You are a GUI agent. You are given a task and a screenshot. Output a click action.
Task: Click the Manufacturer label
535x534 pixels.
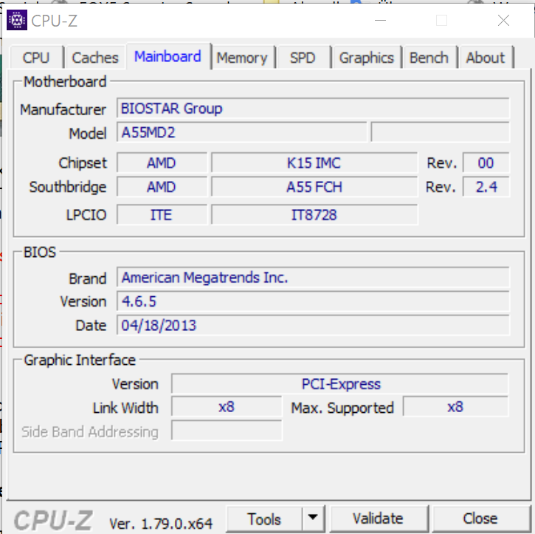point(63,109)
